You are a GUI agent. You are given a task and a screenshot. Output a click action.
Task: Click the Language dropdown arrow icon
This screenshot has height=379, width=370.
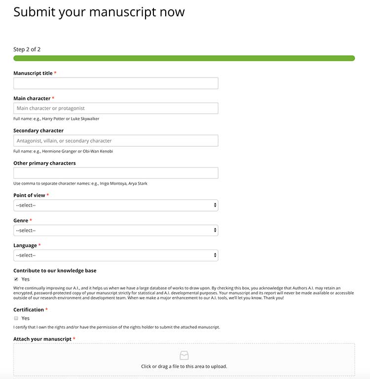(x=215, y=255)
